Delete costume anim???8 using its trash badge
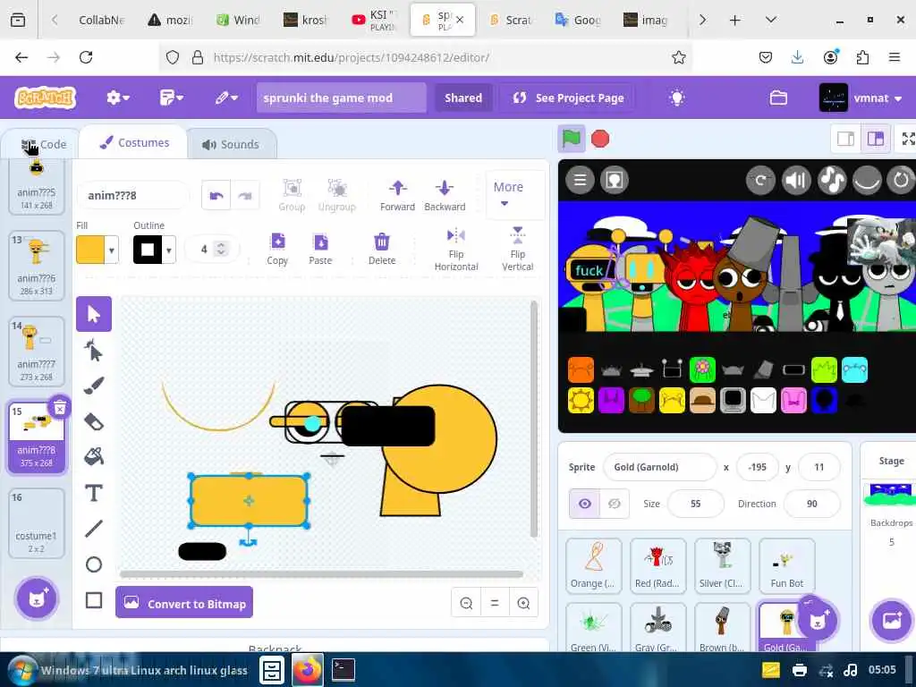 click(60, 408)
